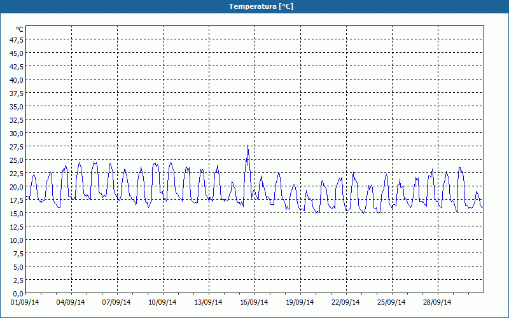Select the 45,0 y-axis value
The width and height of the screenshot is (509, 318).
click(x=17, y=53)
